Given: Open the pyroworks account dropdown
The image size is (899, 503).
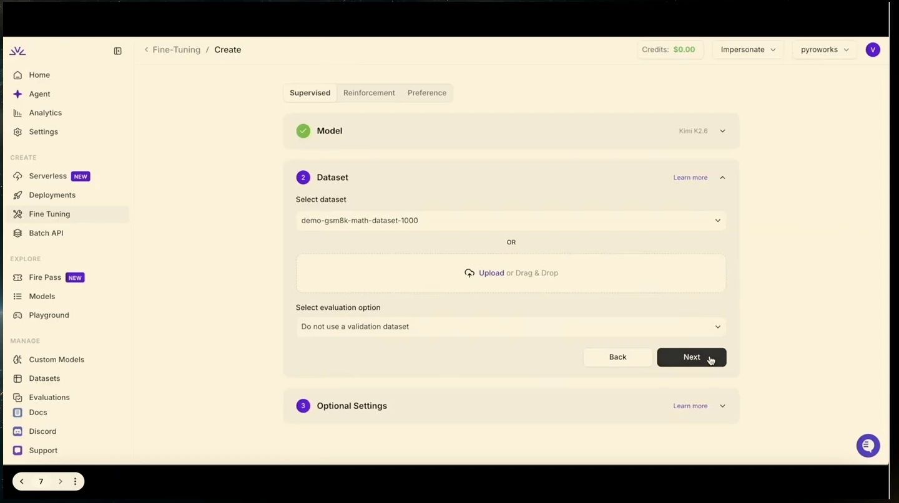Looking at the screenshot, I should tap(825, 50).
